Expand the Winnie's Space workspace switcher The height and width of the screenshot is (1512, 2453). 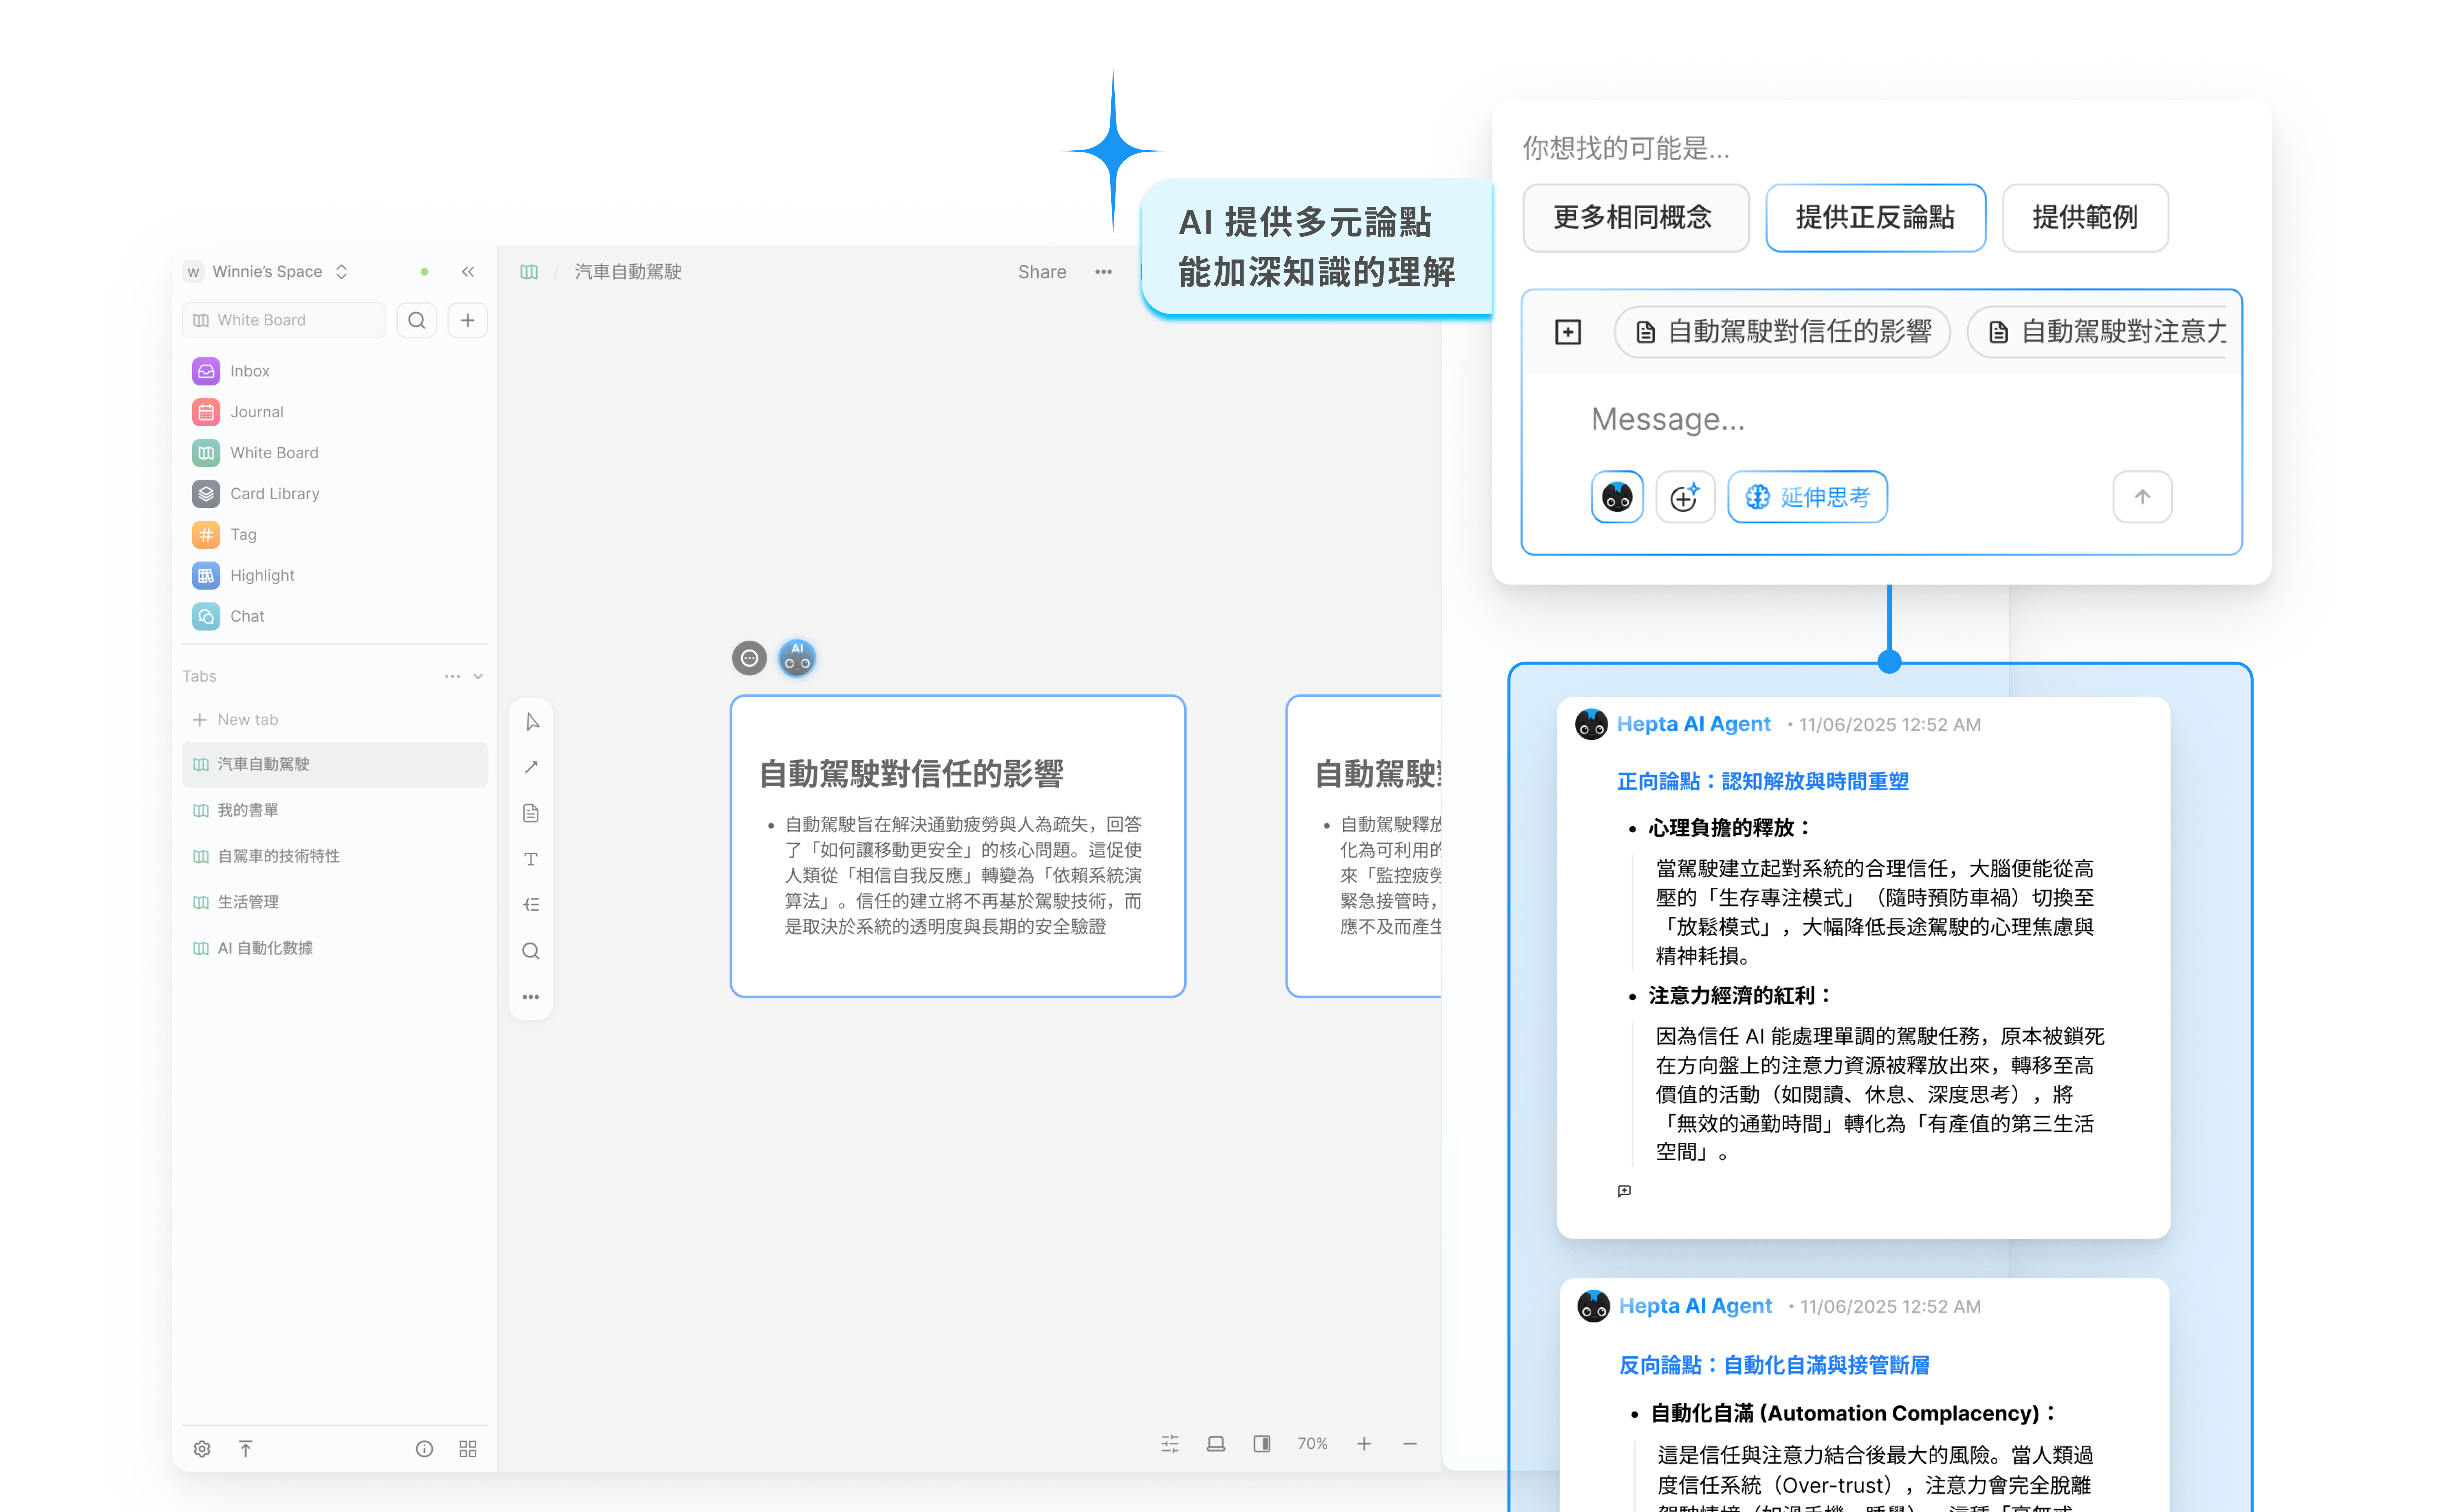(341, 272)
